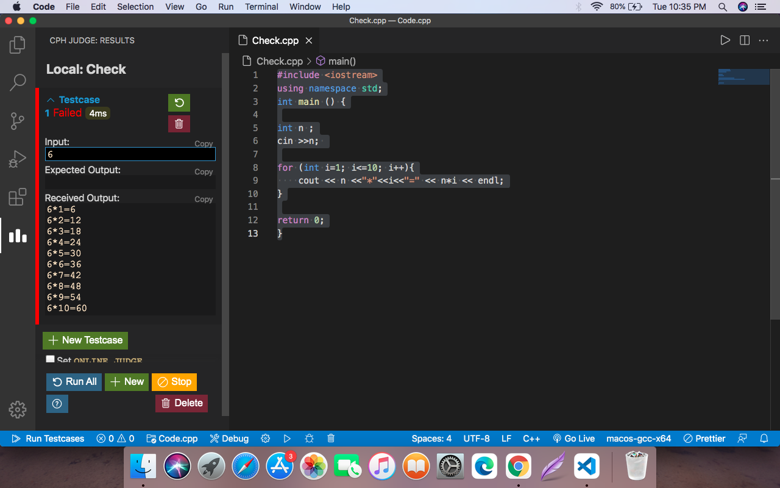Rerun the failed testcase with the green refresh icon

(179, 102)
